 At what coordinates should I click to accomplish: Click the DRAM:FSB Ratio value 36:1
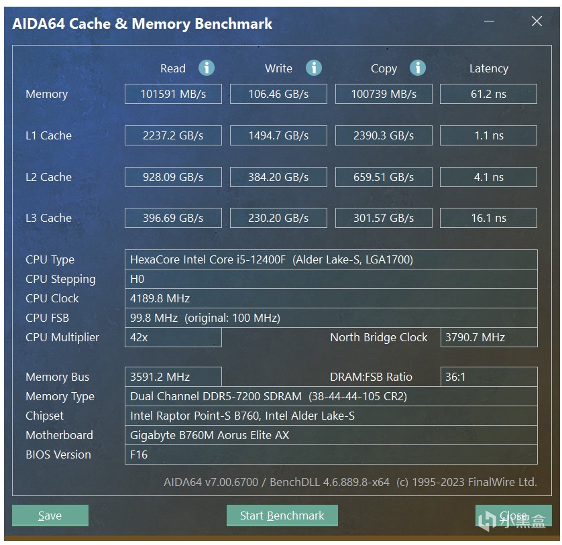click(489, 377)
